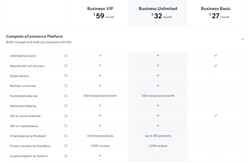
Task: Open the Advanced shipping info tooltip
Action: 66,106
